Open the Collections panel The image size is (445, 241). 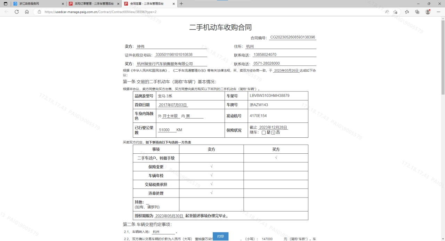(417, 11)
